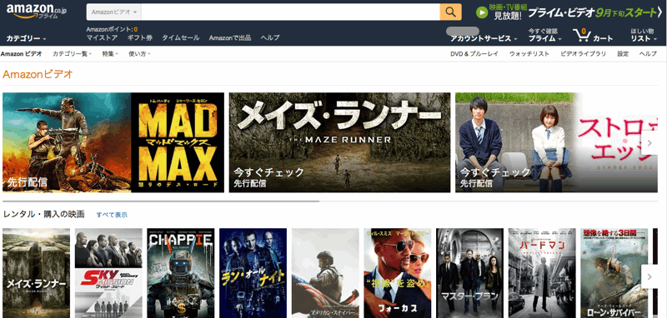Click the DVD & ブルーレイ link
Image resolution: width=667 pixels, height=318 pixels.
(x=474, y=54)
